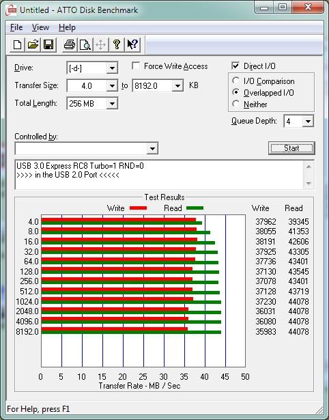Print results using the printer icon
This screenshot has height=420, width=329.
(x=70, y=44)
